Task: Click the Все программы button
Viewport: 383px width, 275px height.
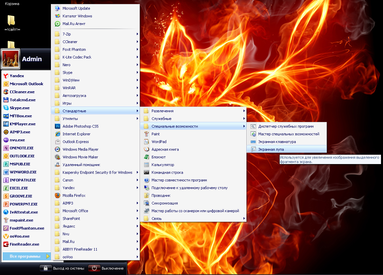Action: pos(26,256)
